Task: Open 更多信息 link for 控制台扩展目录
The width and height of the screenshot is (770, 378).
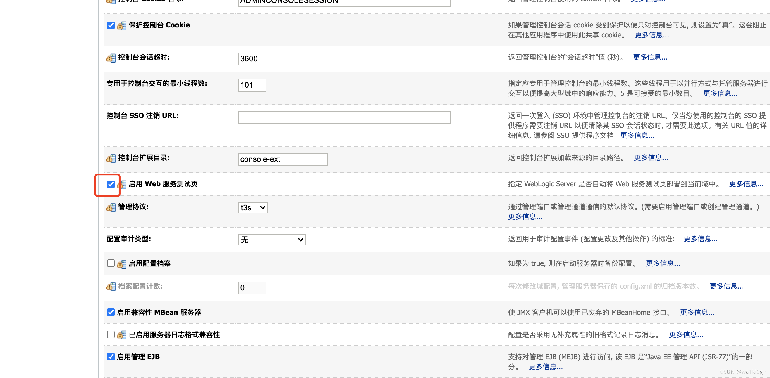Action: (651, 158)
